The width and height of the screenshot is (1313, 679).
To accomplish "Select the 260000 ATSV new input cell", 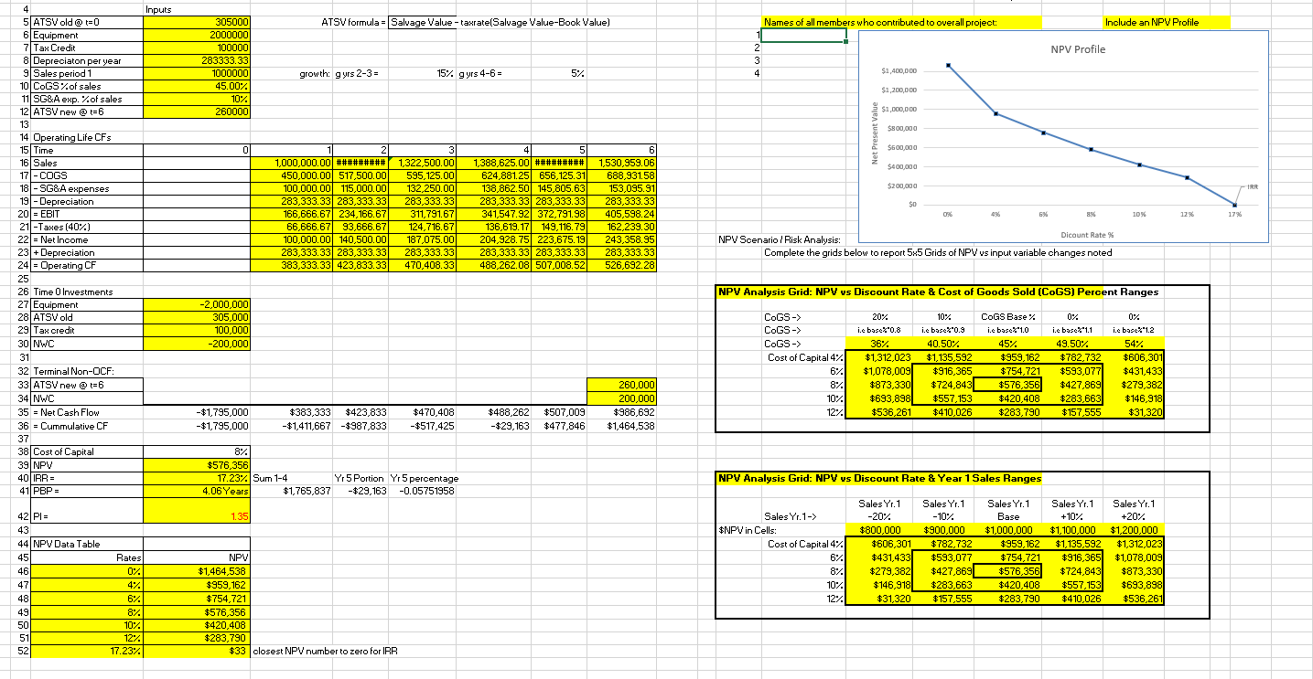I will [198, 111].
